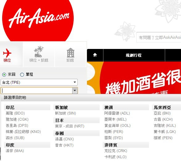Open the red promotional banner image
Image resolution: width=181 pixels, height=161 pixels.
[134, 78]
